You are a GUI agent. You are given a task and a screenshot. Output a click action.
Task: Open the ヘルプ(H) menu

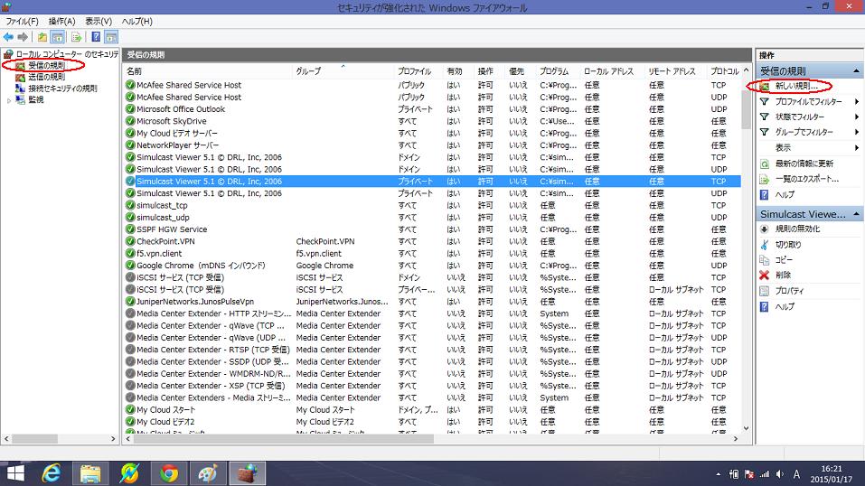coord(136,22)
